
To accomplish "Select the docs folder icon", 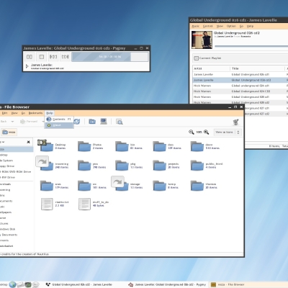I will click(x=159, y=146).
